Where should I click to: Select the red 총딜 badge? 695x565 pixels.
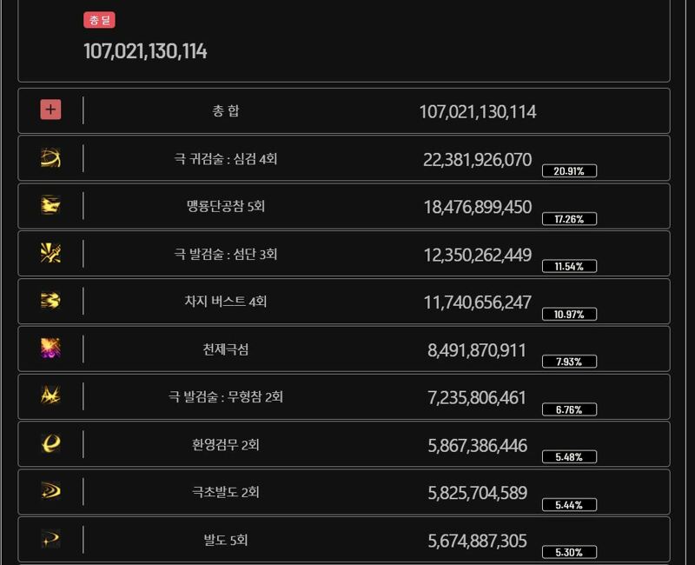99,20
